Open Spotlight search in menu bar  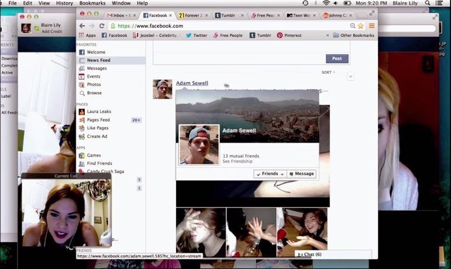point(428,3)
